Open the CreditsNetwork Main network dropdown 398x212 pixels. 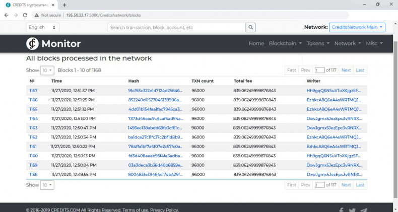[357, 27]
